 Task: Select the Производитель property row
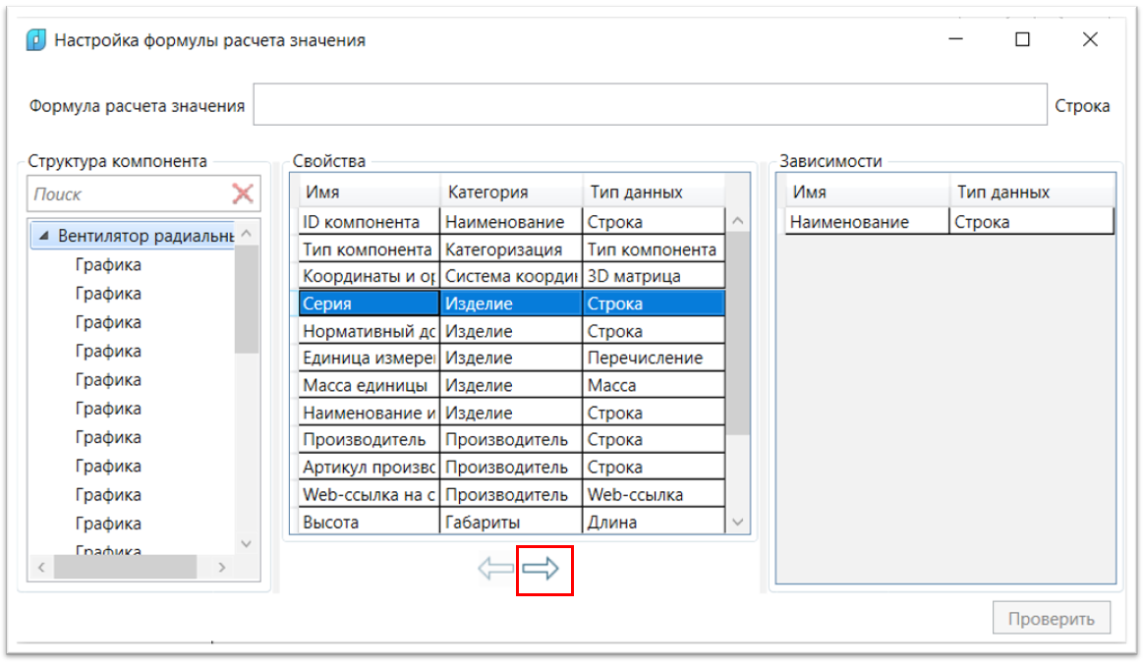pyautogui.click(x=366, y=440)
